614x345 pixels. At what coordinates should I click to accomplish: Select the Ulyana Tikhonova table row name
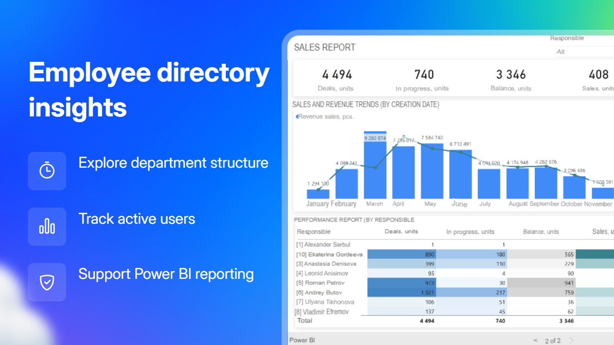click(325, 302)
